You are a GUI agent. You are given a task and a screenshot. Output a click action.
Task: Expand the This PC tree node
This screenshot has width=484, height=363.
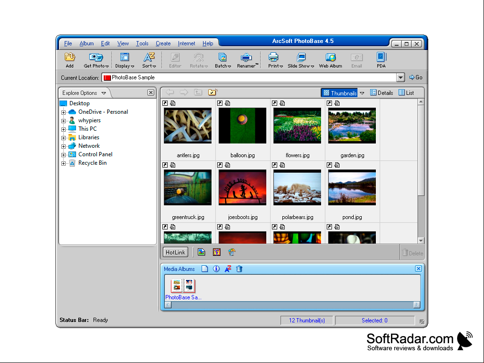[63, 129]
